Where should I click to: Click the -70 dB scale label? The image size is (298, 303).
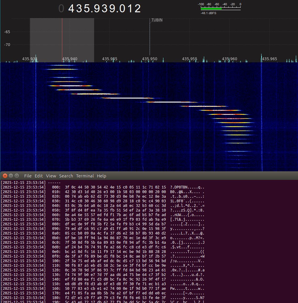coord(7,45)
